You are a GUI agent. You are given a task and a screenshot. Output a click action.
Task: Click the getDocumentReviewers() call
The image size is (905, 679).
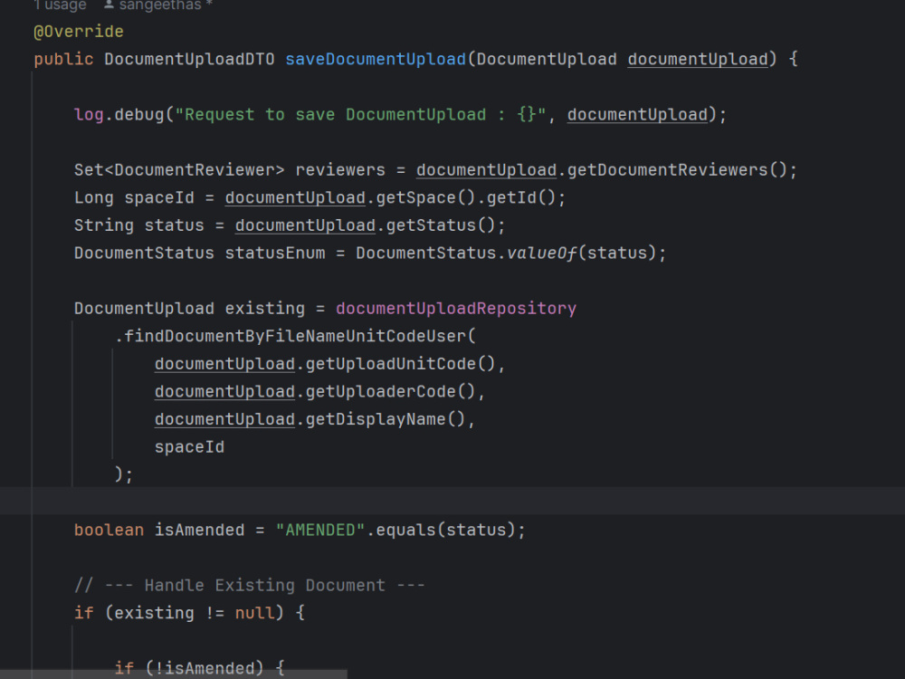click(677, 170)
